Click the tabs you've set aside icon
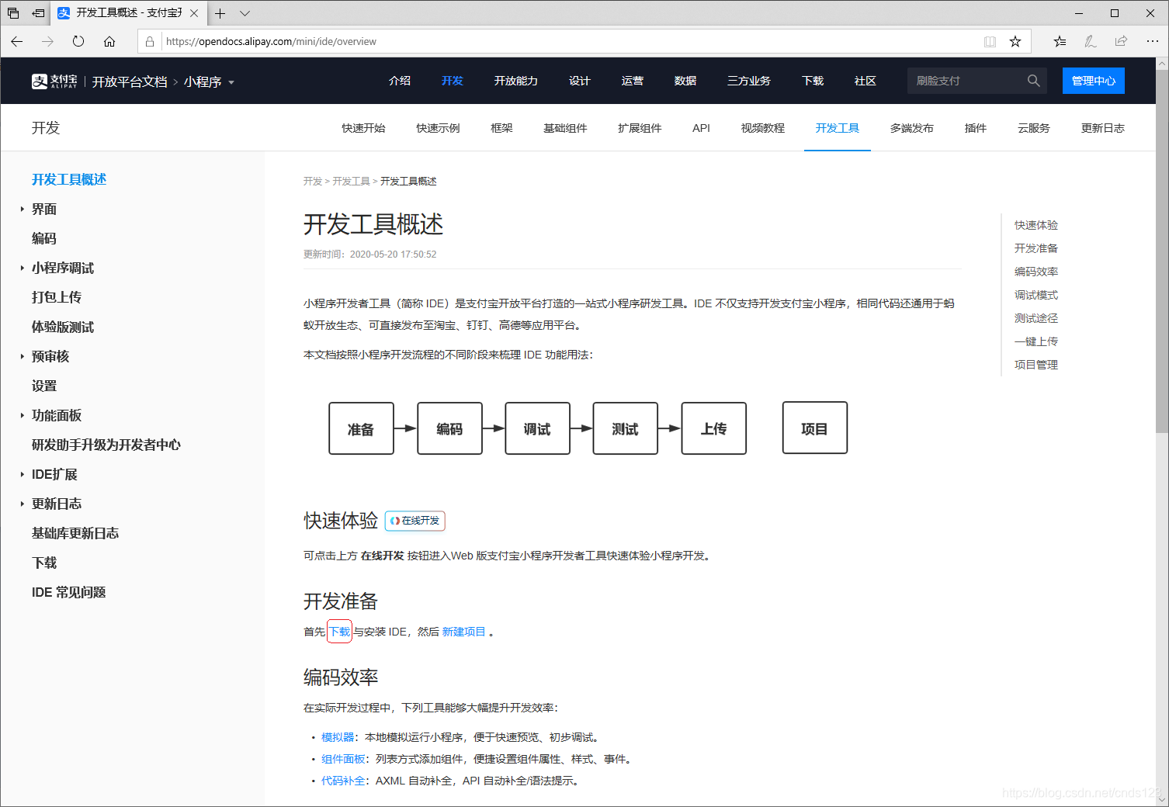 coord(13,13)
